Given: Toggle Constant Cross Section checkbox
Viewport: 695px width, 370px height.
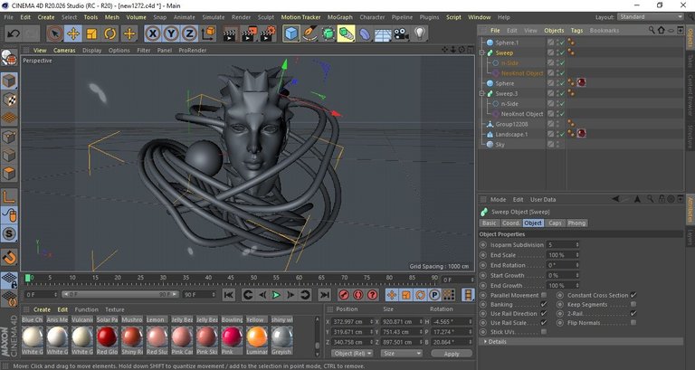Looking at the screenshot, I should coord(633,295).
